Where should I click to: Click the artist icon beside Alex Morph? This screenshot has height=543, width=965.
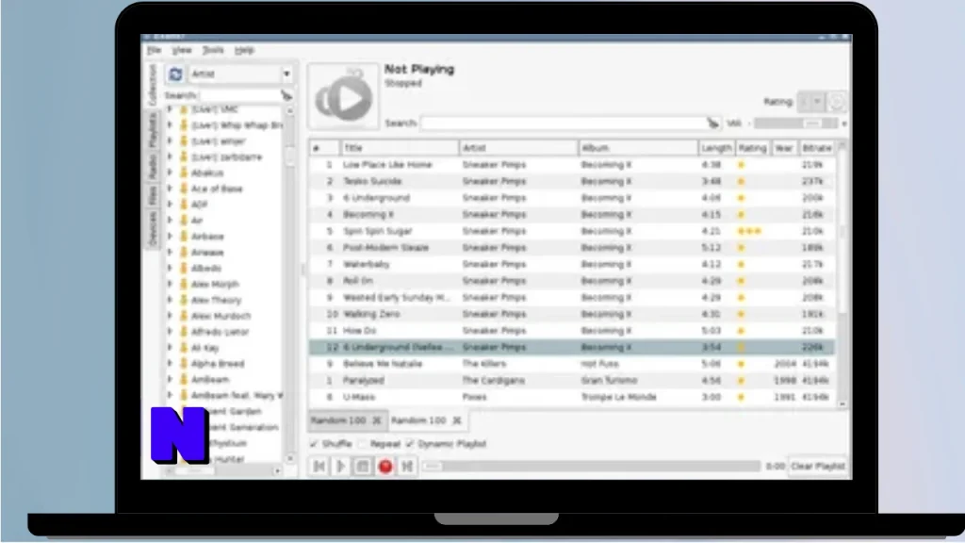[184, 284]
